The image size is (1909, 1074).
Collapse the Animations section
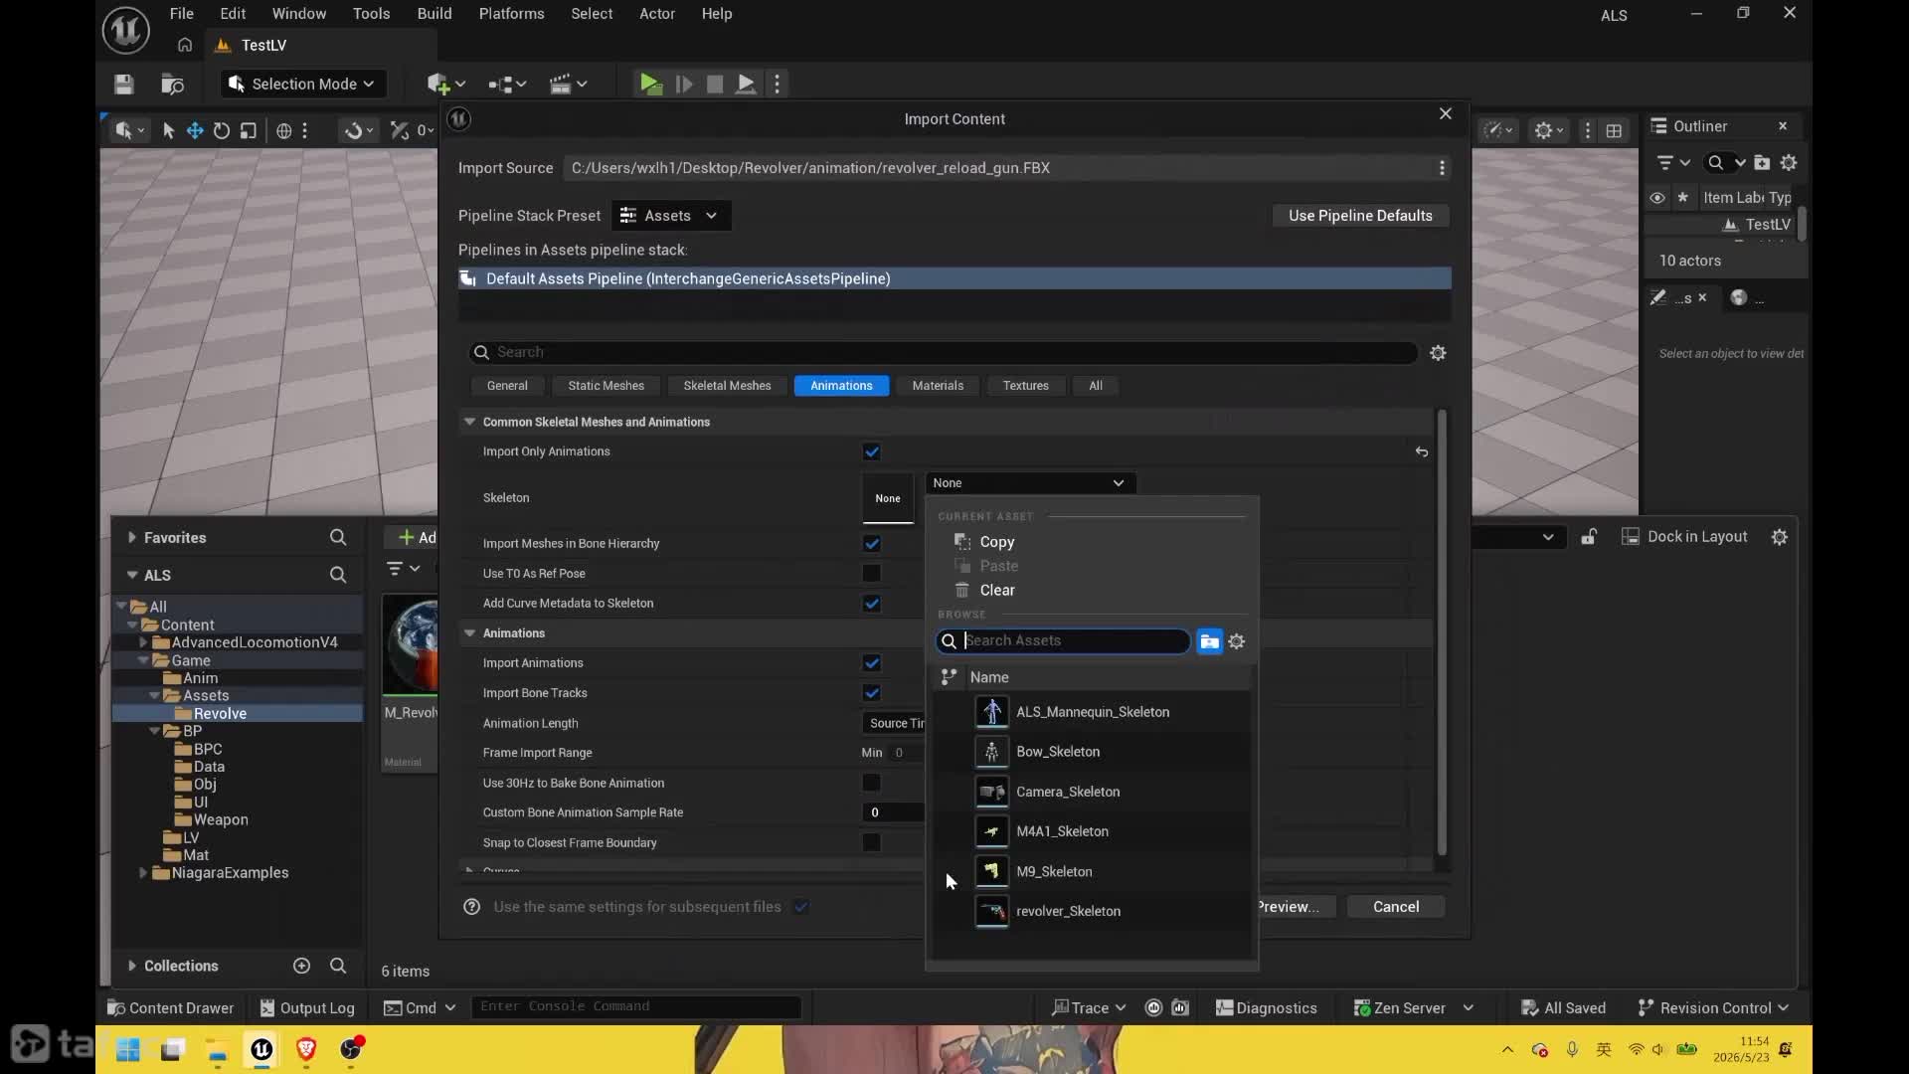(469, 633)
